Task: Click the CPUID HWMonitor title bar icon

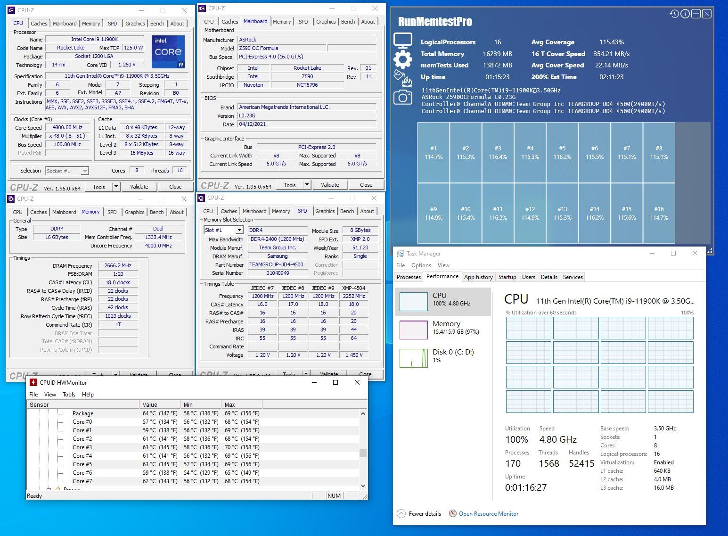Action: 33,382
